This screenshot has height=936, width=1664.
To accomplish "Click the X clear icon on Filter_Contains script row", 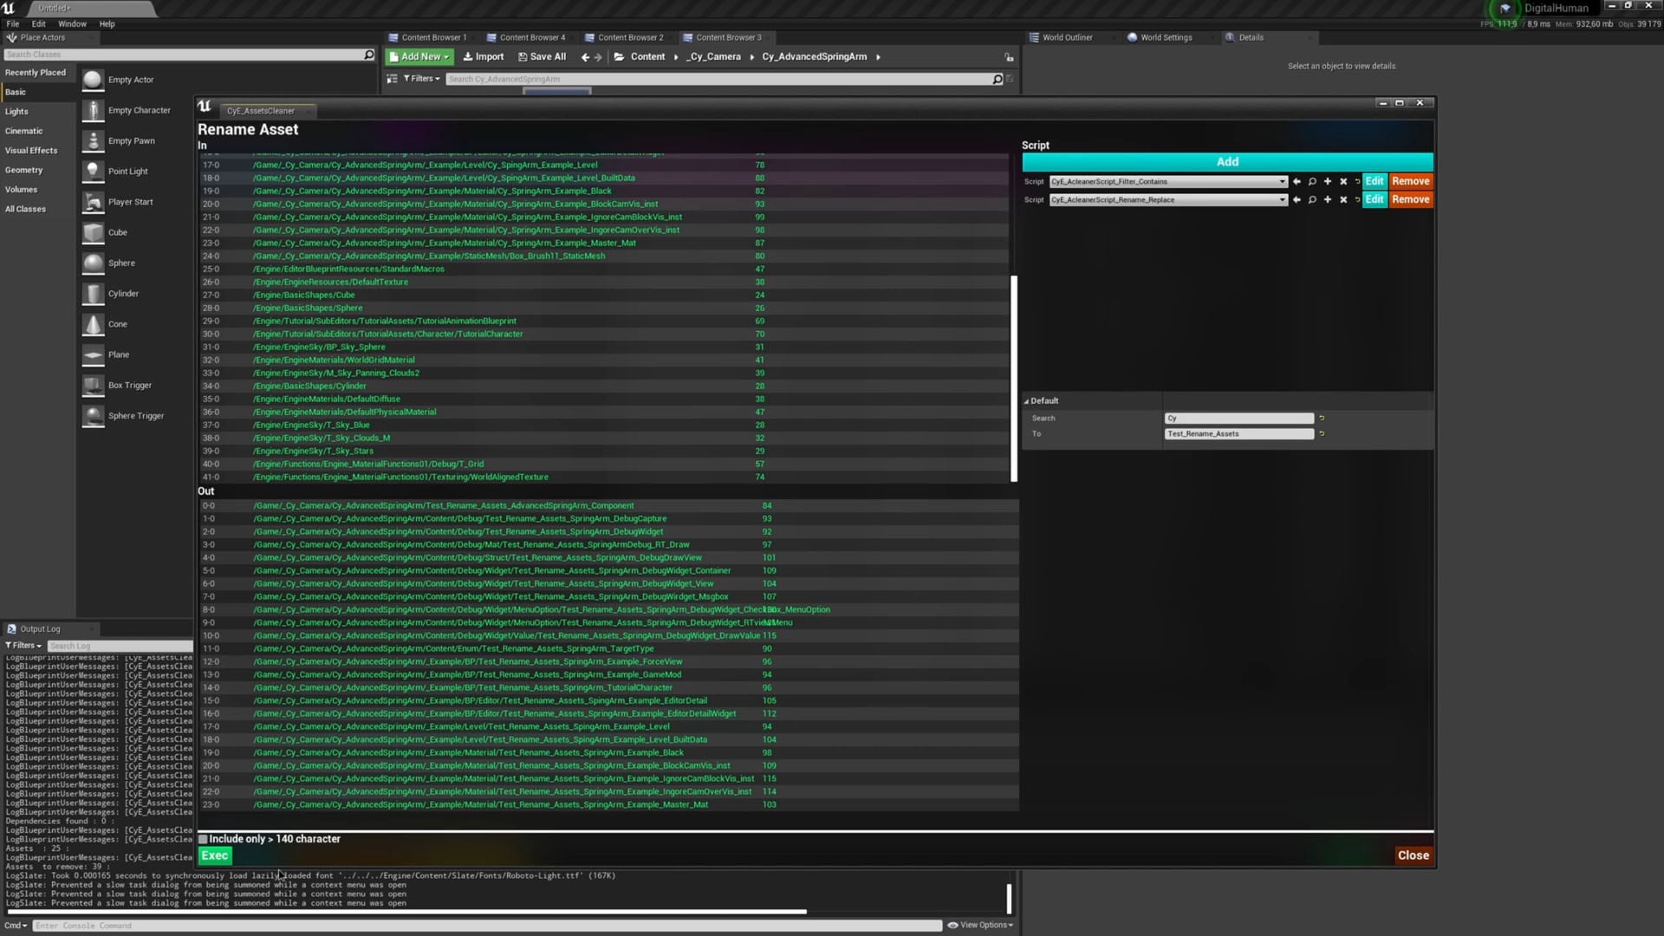I will (x=1342, y=181).
